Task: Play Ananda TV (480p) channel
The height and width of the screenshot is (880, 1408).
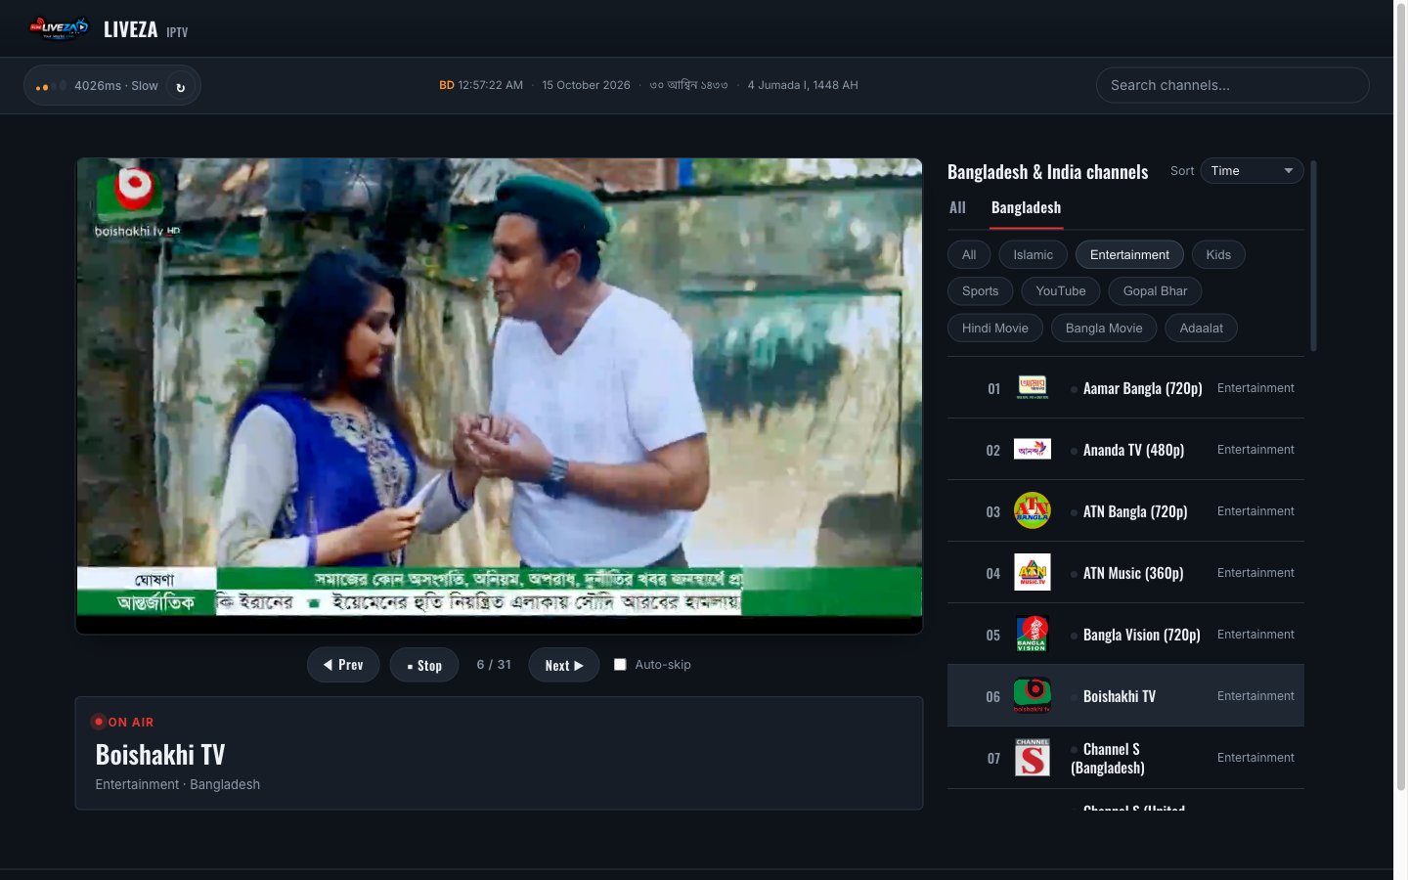Action: coord(1125,450)
